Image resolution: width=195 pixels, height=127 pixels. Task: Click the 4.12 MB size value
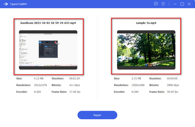pyautogui.click(x=39, y=78)
